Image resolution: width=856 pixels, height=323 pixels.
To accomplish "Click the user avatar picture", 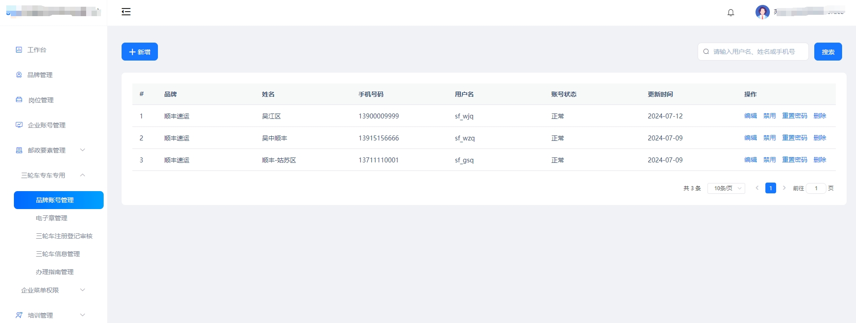I will point(763,12).
